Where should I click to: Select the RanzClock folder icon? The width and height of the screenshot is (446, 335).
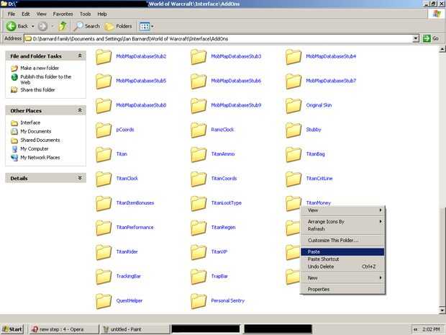tap(199, 130)
